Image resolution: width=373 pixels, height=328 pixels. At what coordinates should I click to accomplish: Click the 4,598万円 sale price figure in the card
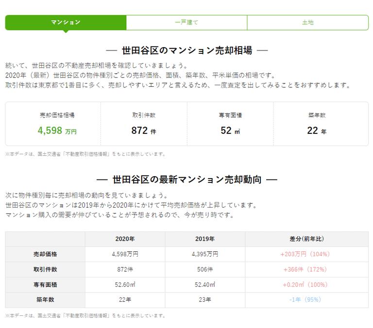click(57, 131)
